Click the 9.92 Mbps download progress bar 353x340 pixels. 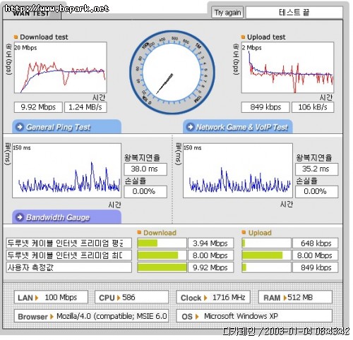[x=162, y=267]
